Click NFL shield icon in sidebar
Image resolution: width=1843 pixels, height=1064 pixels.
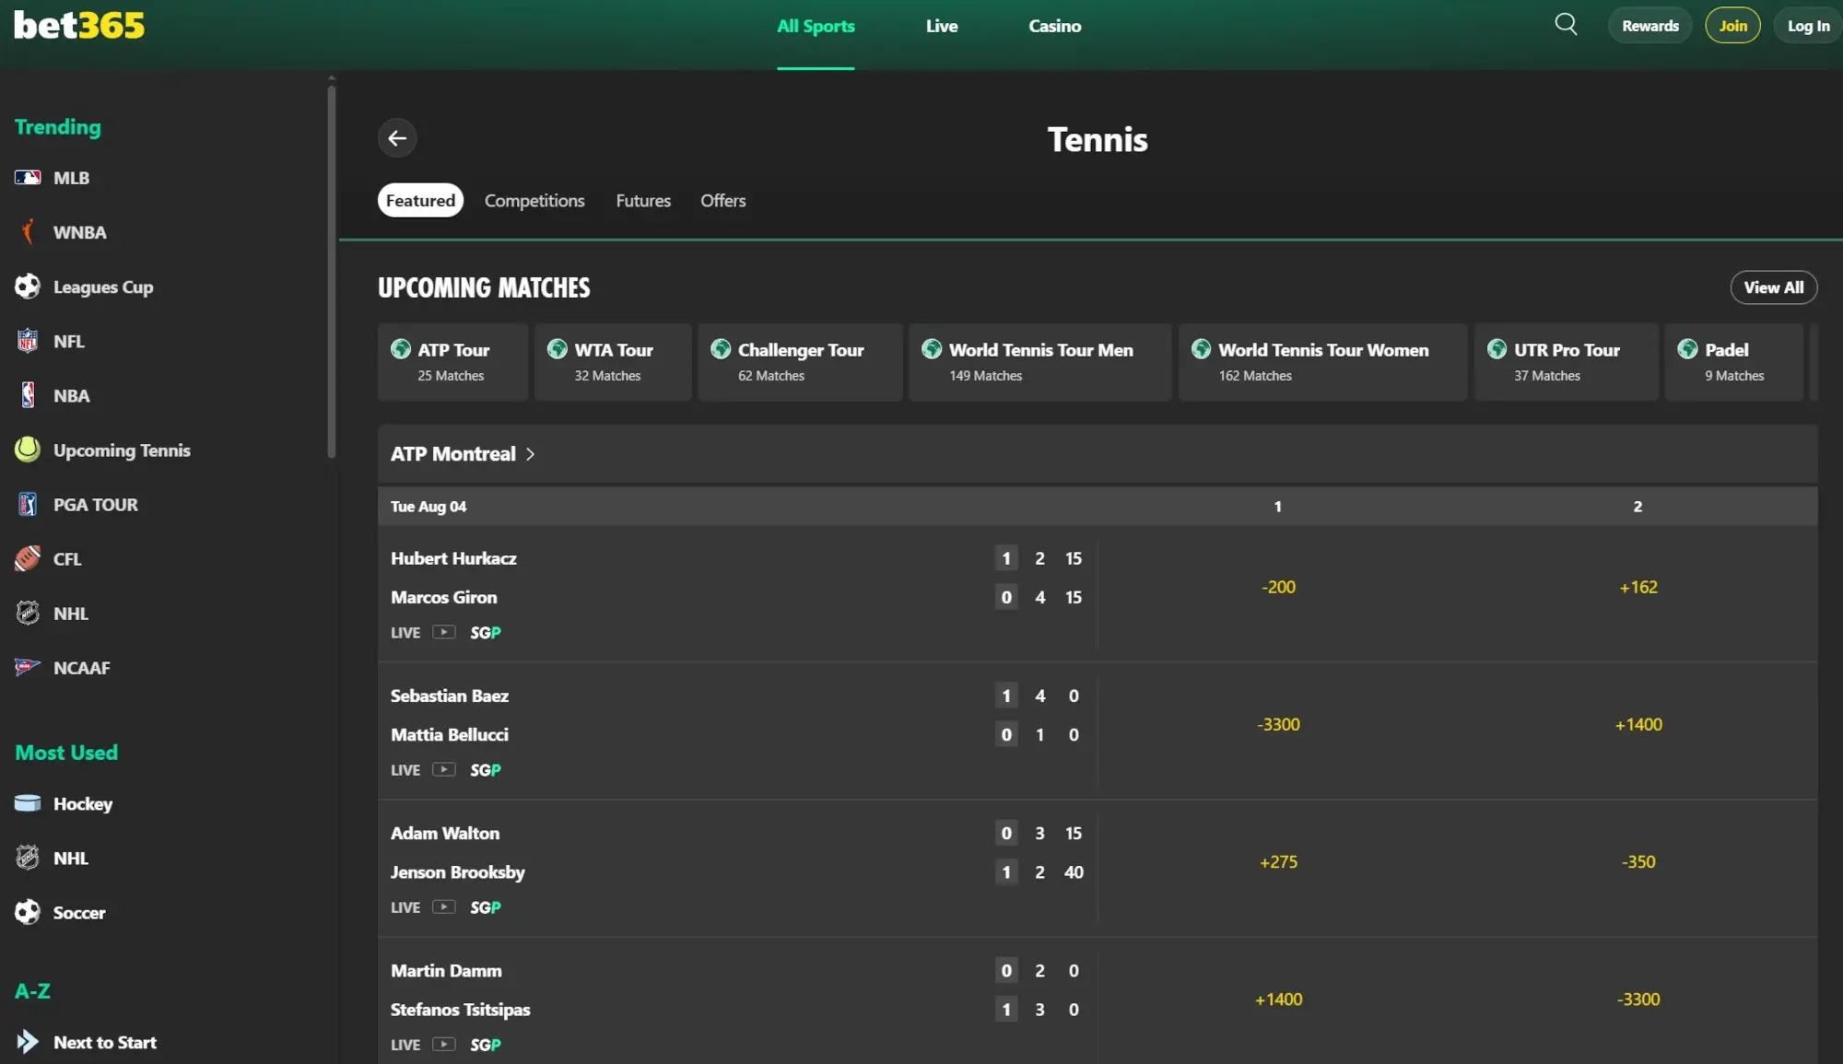tap(28, 341)
